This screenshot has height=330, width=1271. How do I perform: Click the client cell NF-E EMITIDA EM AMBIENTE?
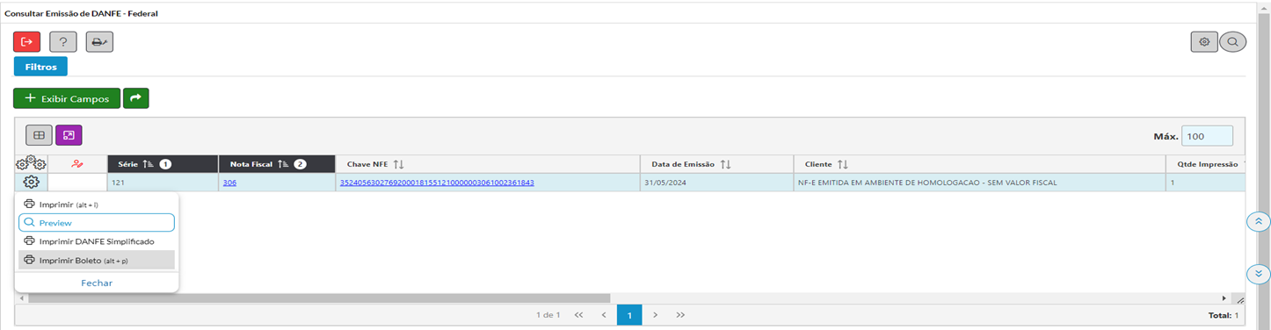pos(979,183)
